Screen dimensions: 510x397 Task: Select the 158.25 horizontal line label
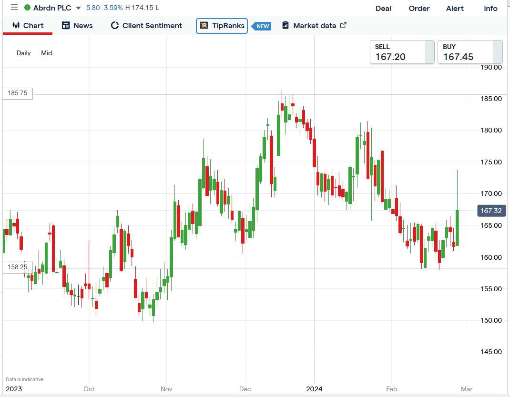pos(18,267)
